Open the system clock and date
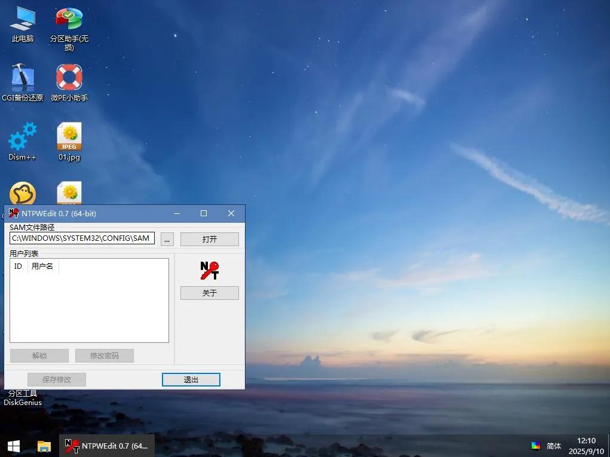Image resolution: width=610 pixels, height=457 pixels. (x=586, y=446)
